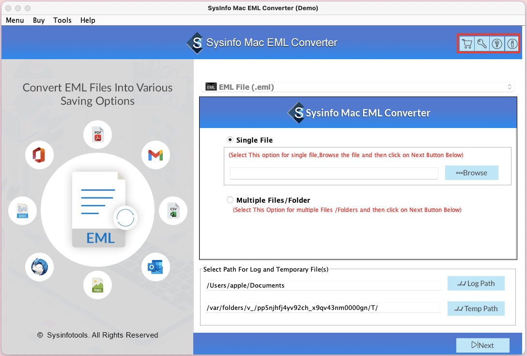The width and height of the screenshot is (527, 356).
Task: Click 'Sysinfotools. All Rights Reserved' text
Action: (103, 335)
